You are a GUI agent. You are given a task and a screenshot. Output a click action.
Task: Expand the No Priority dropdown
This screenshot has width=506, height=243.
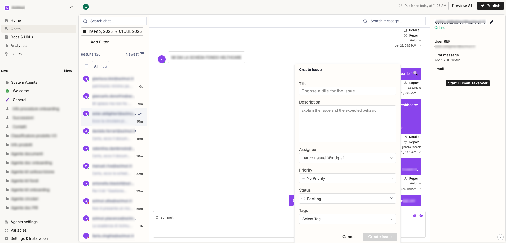[x=347, y=178]
